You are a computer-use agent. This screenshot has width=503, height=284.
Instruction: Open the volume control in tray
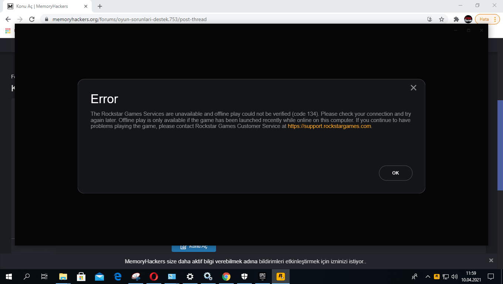tap(455, 277)
